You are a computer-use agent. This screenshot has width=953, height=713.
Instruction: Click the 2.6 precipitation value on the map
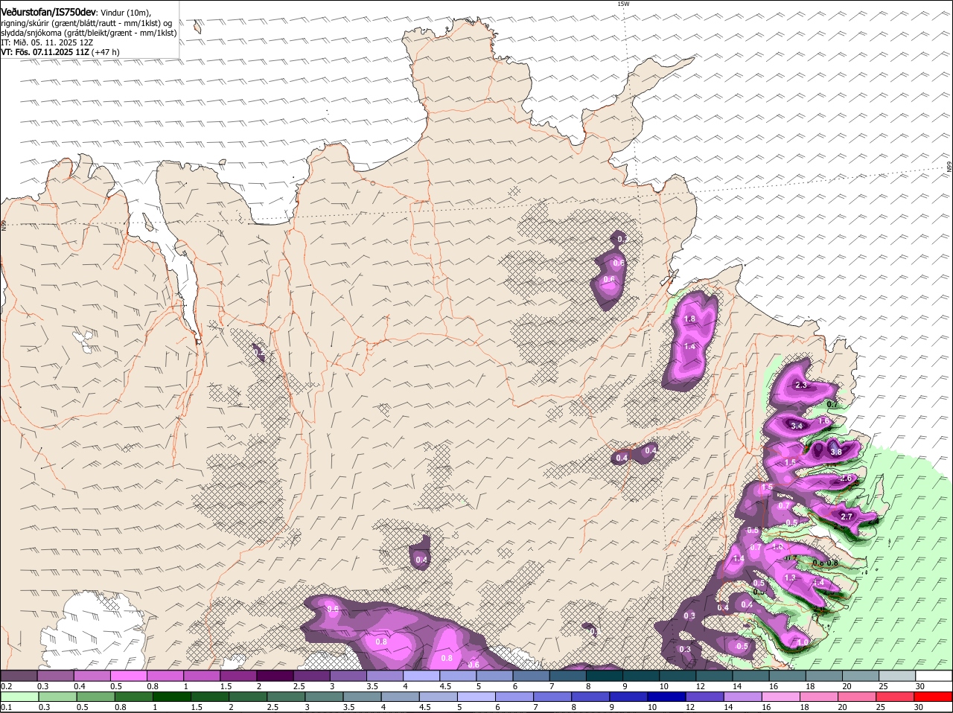tap(845, 479)
